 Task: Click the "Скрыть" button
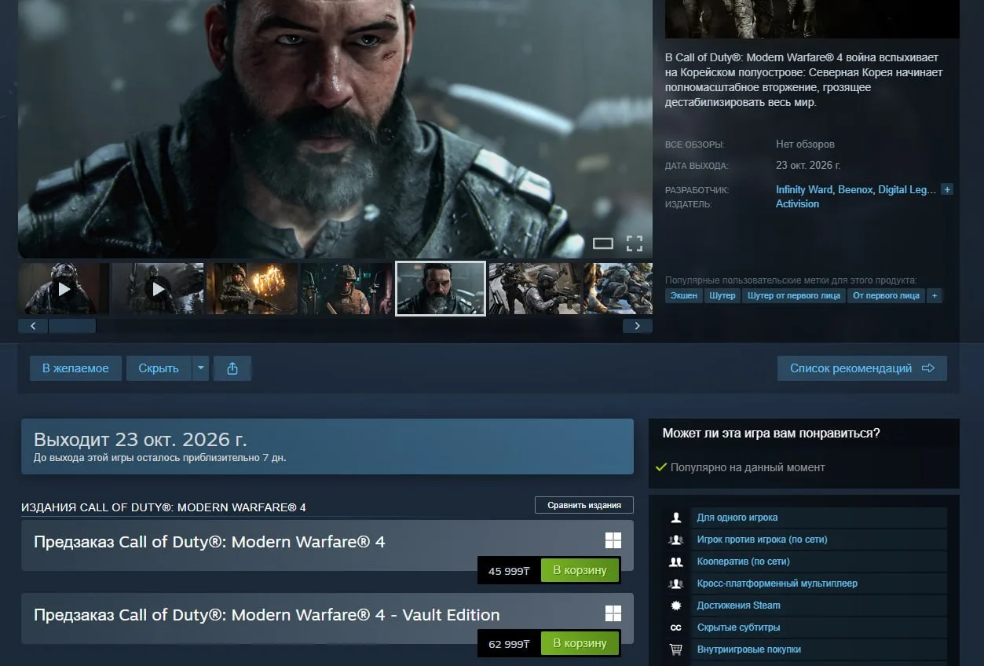tap(159, 368)
